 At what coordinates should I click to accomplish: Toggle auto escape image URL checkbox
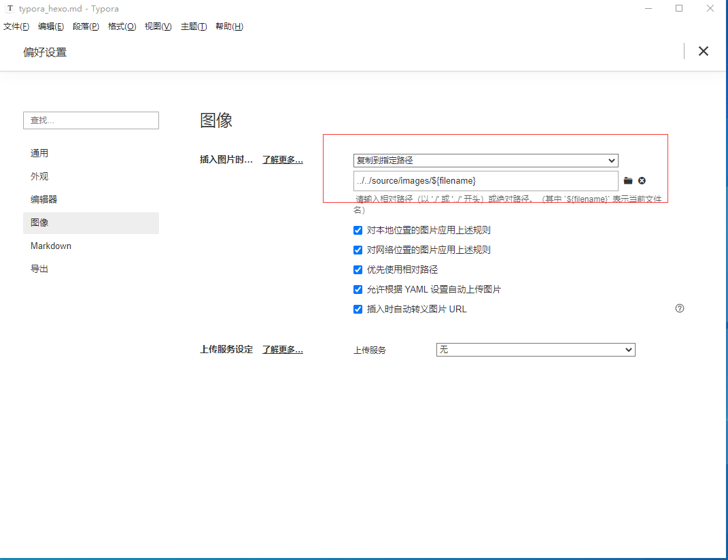[x=358, y=310]
